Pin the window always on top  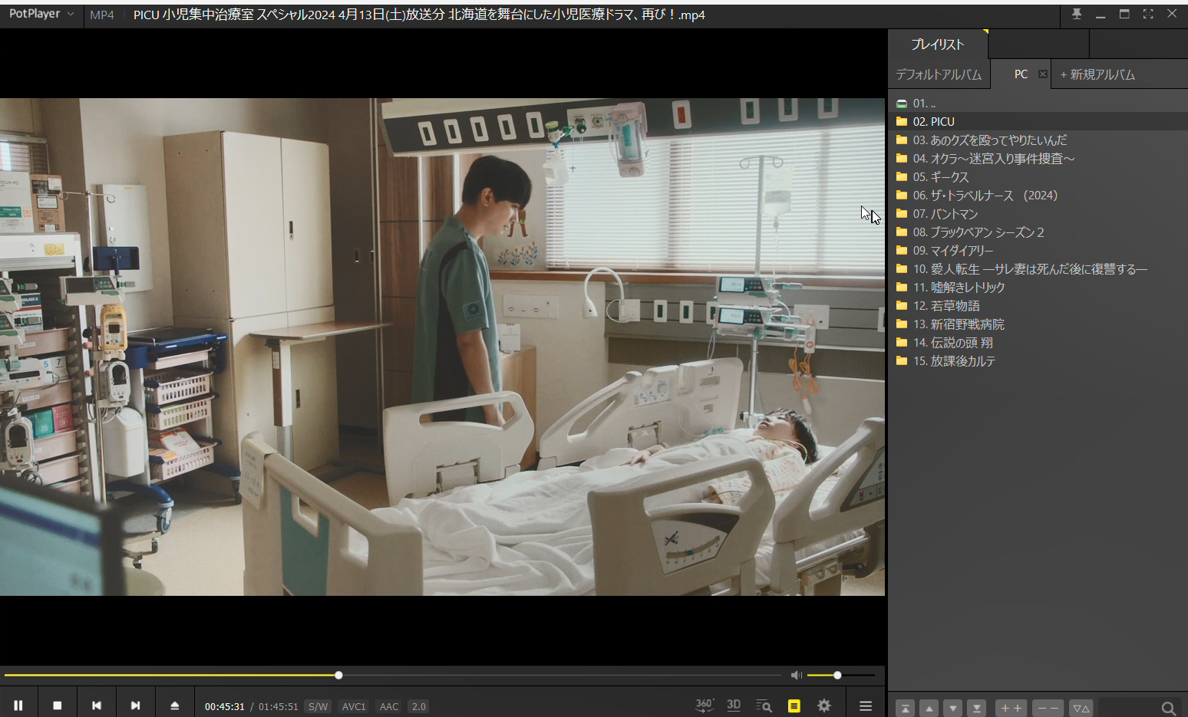coord(1076,14)
